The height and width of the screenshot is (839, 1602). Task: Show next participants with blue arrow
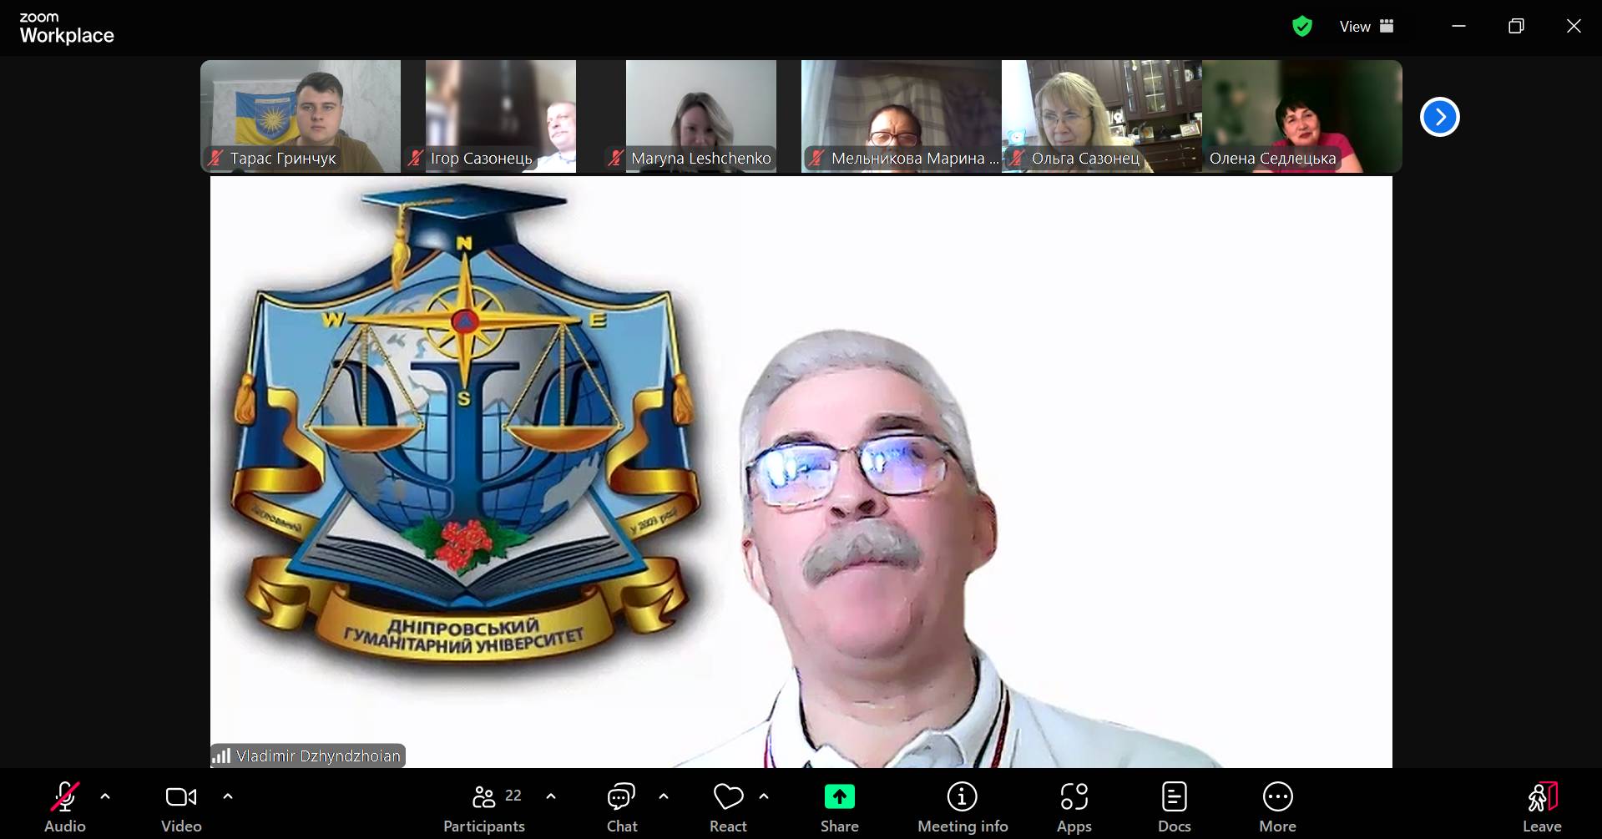point(1439,117)
